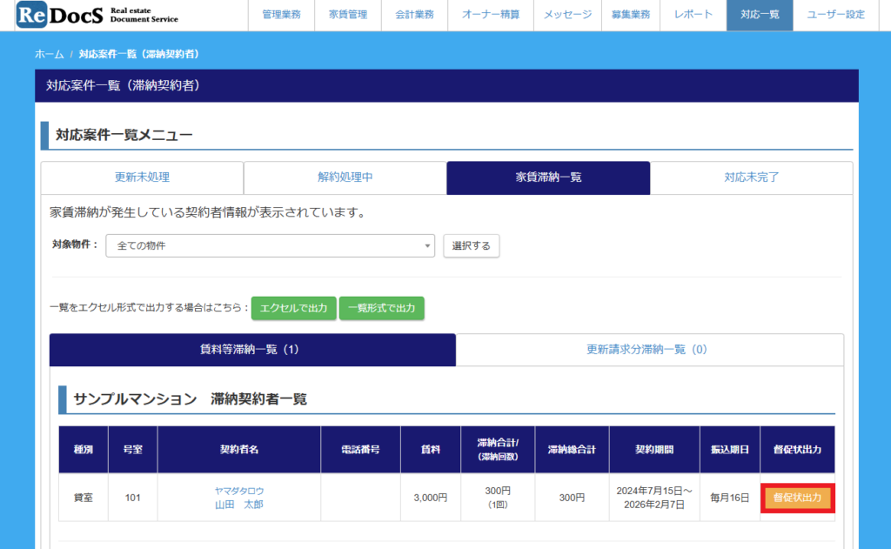The width and height of the screenshot is (891, 549).
Task: Click the 滞納総合計 column header
Action: [x=572, y=450]
